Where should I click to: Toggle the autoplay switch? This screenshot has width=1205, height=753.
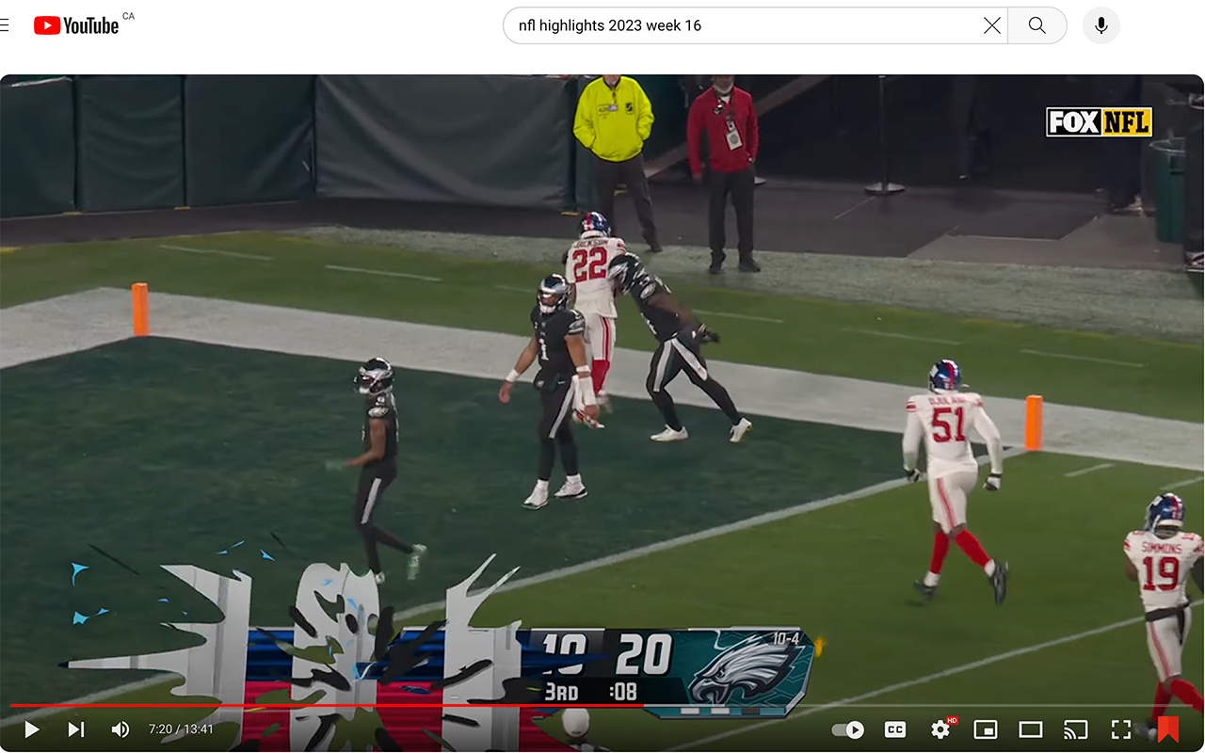tap(848, 729)
